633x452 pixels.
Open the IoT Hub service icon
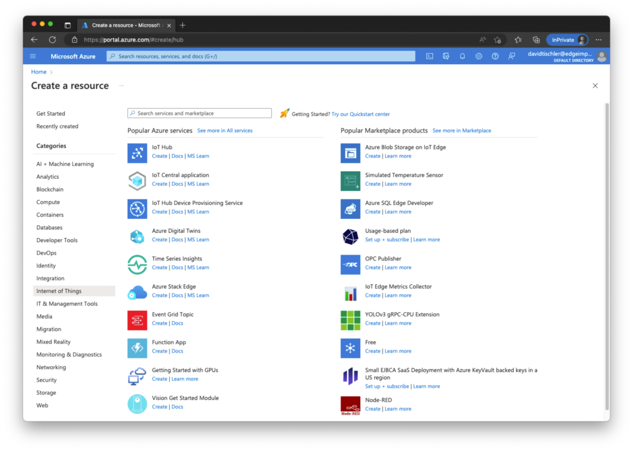tap(137, 153)
